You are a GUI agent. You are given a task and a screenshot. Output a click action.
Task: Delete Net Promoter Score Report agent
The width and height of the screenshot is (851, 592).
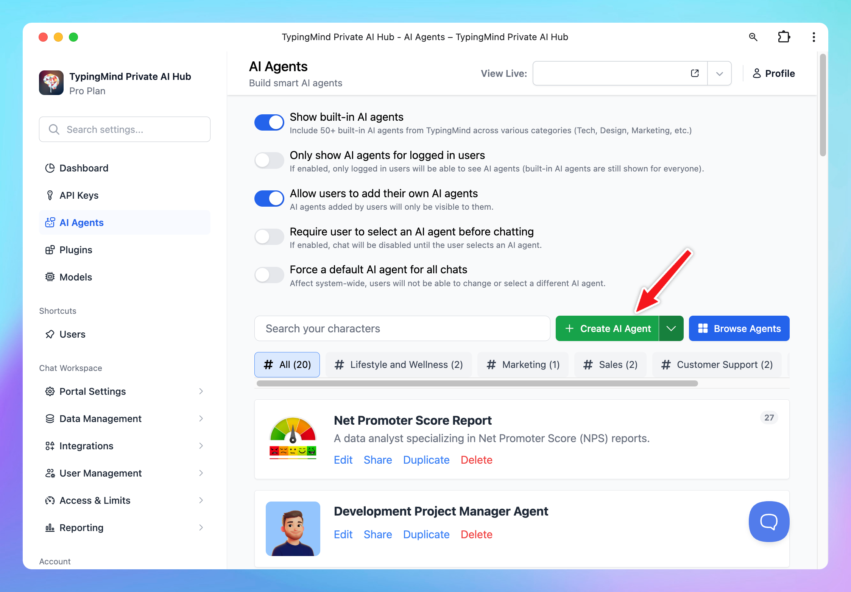[x=476, y=460]
